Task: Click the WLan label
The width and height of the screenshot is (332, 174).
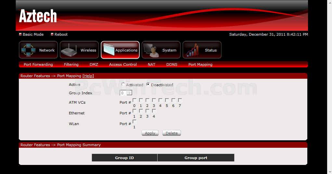Action: pos(74,124)
